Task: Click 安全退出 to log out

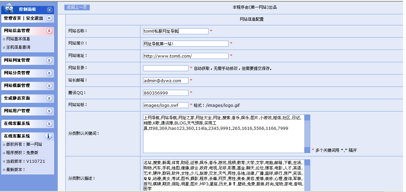Action: click(x=34, y=18)
